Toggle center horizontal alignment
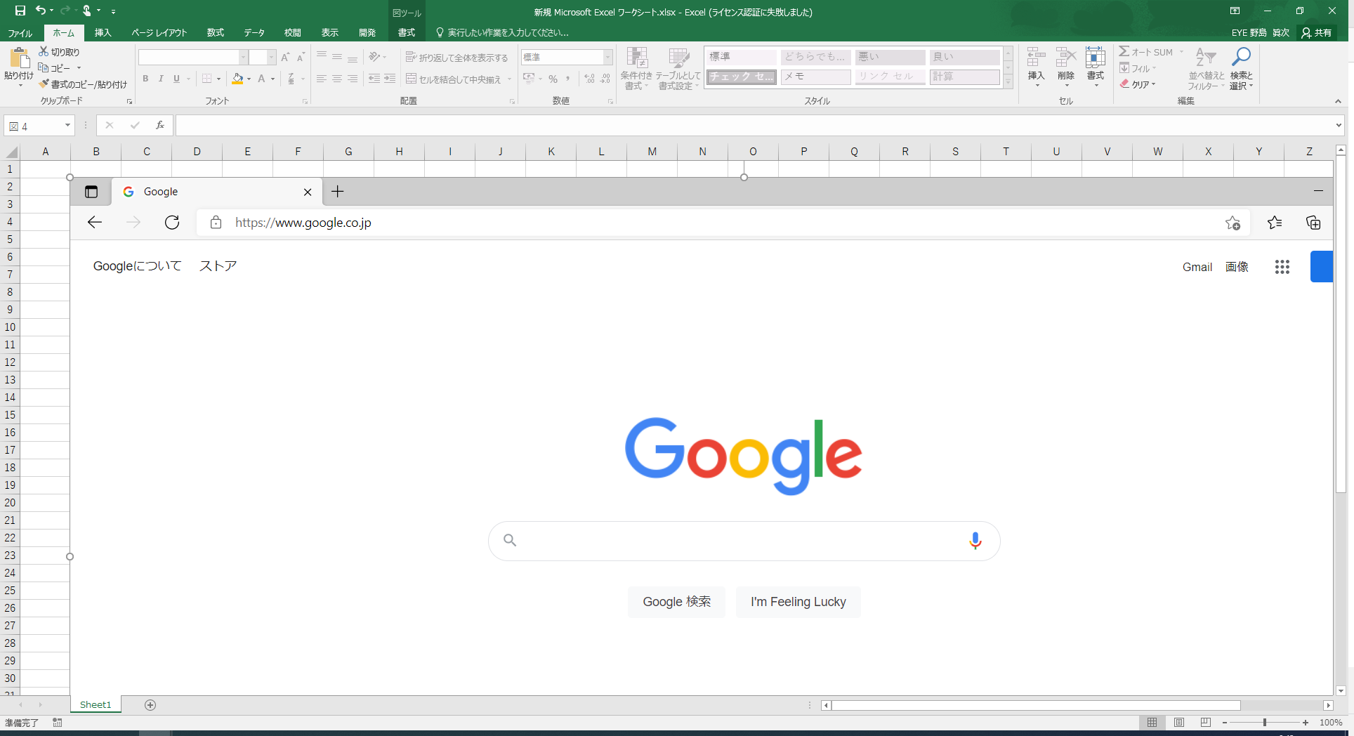This screenshot has width=1354, height=736. point(337,79)
